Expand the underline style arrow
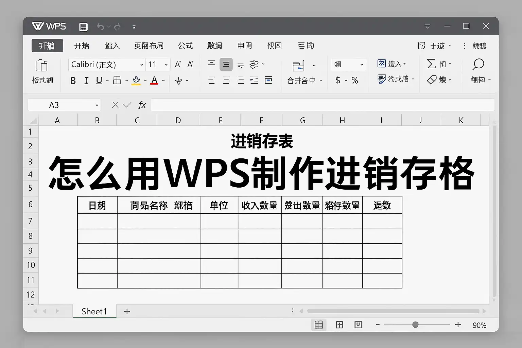522x348 pixels. 107,81
